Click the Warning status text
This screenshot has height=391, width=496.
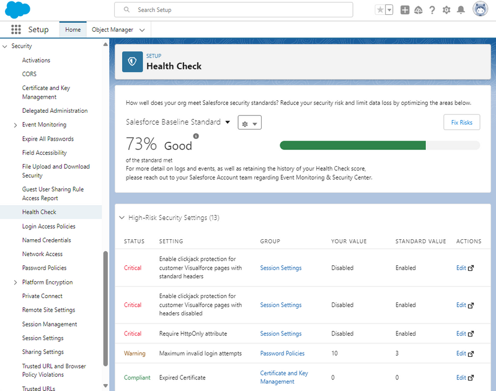pos(135,353)
